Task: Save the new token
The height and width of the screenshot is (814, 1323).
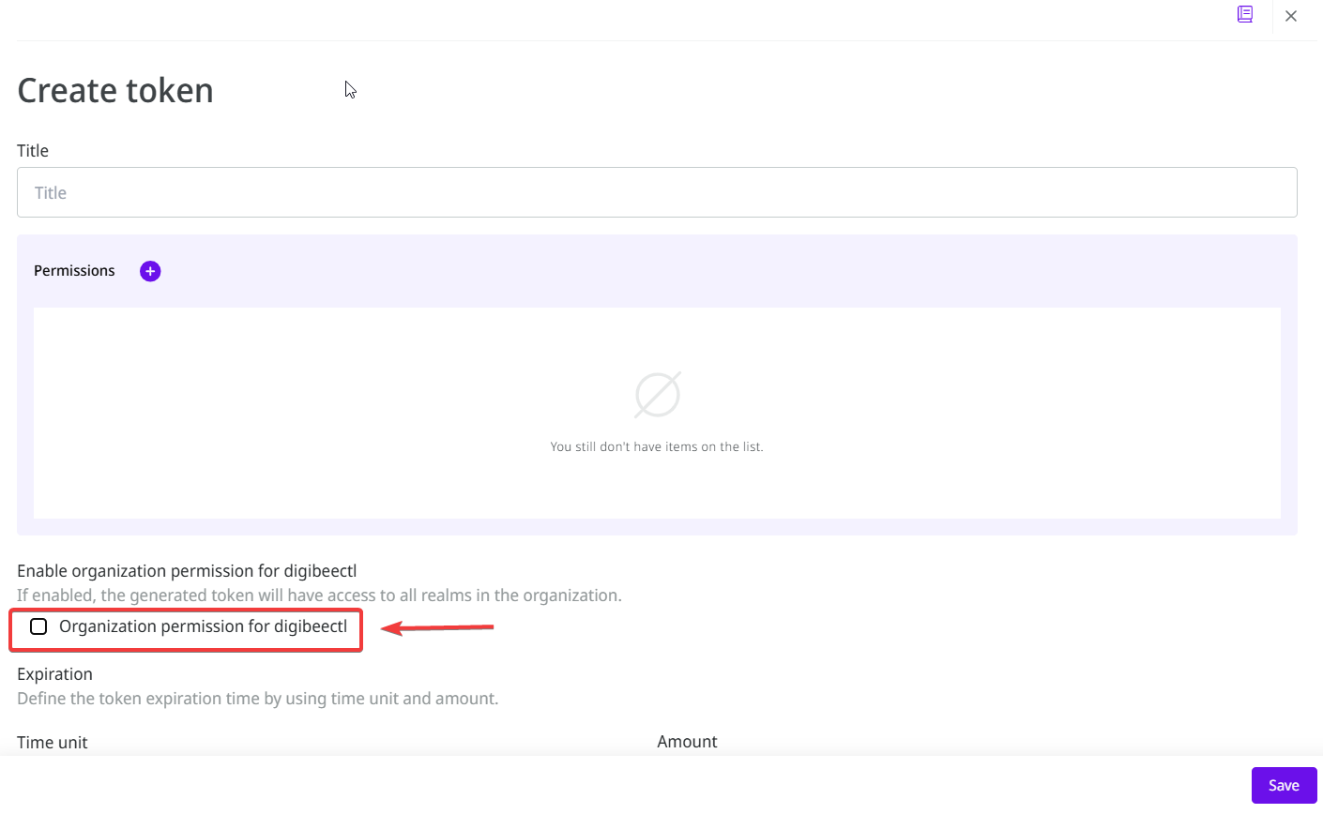Action: pyautogui.click(x=1284, y=786)
